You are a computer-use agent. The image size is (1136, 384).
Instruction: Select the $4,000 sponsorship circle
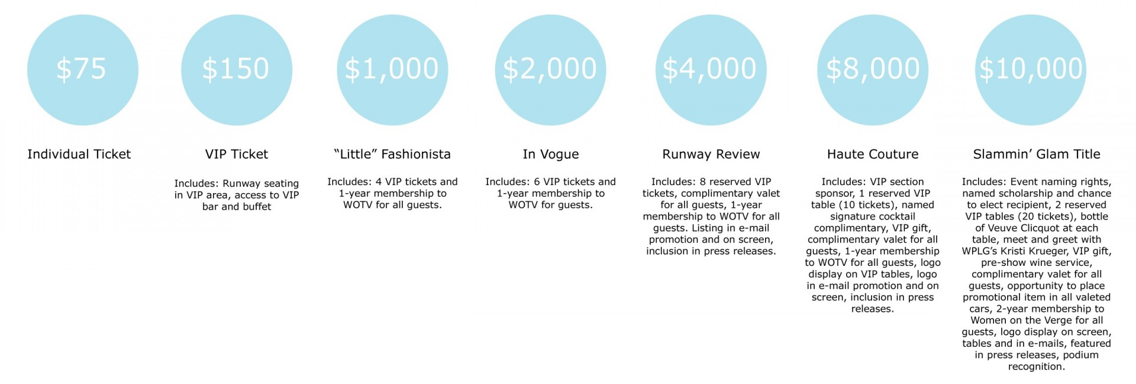711,70
